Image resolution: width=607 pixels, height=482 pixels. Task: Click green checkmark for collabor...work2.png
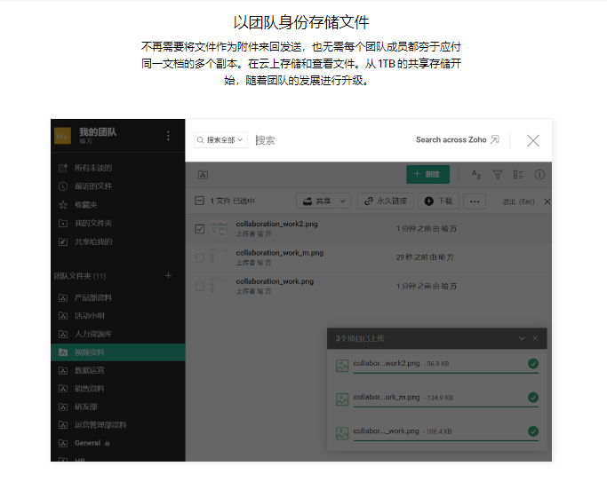tap(533, 363)
